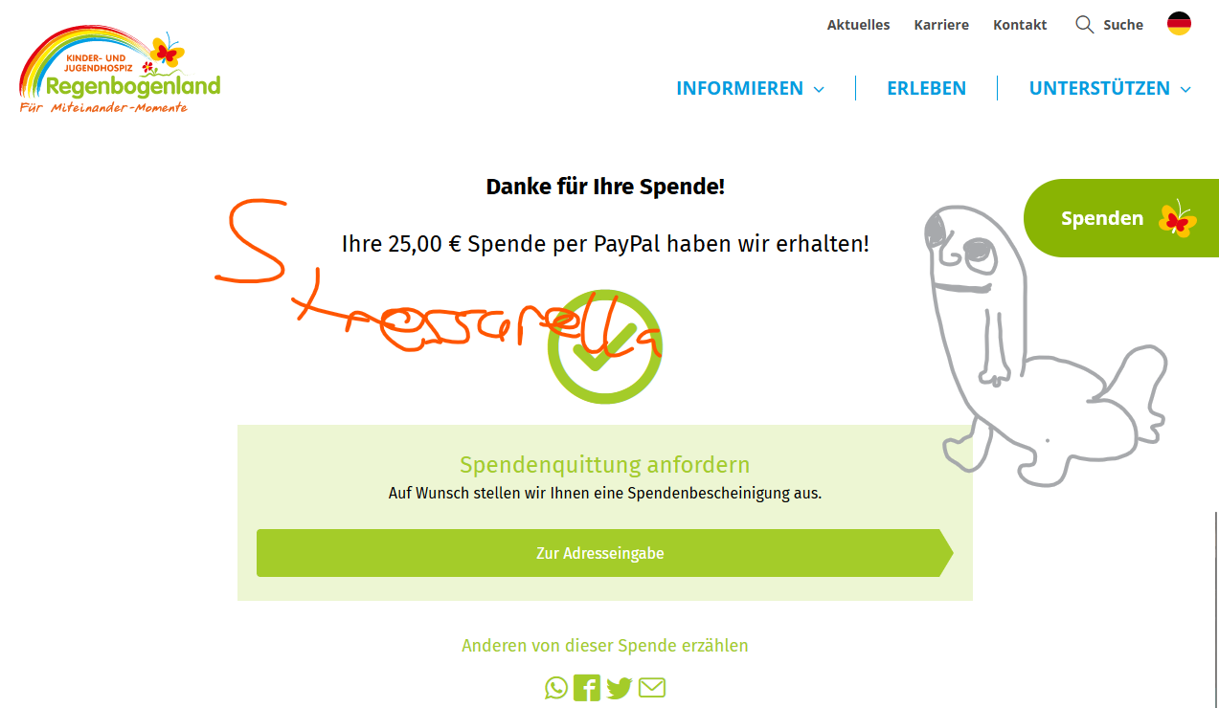Viewport: 1219px width, 708px height.
Task: Share donation by email envelope icon
Action: (x=652, y=688)
